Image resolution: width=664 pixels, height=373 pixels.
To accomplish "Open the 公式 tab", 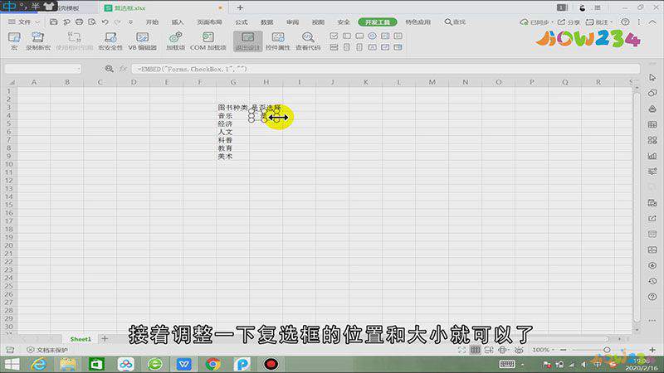I will point(242,22).
